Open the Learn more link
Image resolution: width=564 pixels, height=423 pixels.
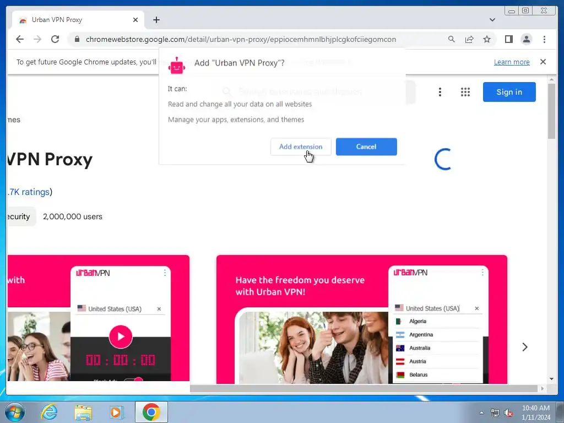click(512, 62)
